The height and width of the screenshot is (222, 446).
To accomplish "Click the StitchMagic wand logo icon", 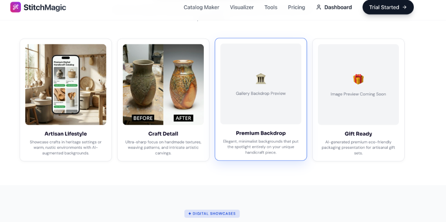I will [15, 7].
